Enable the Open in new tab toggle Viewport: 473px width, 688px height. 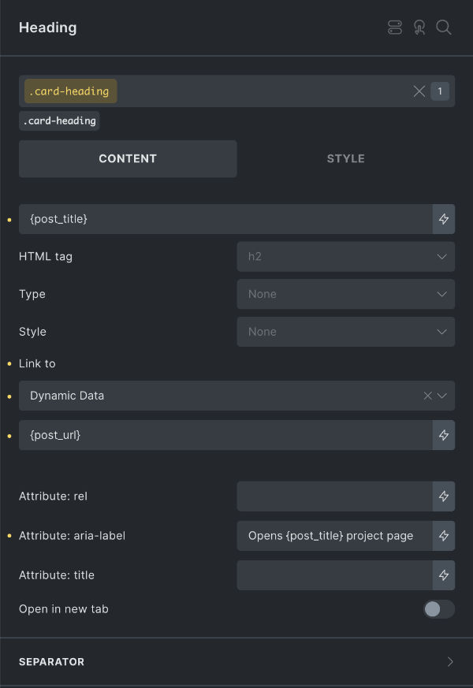click(438, 608)
